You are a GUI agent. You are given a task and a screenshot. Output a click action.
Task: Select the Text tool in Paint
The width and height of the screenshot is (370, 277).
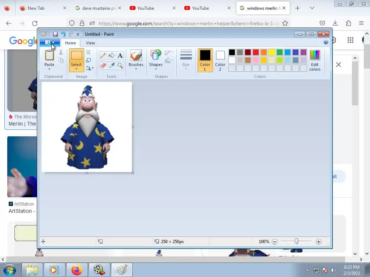120,55
